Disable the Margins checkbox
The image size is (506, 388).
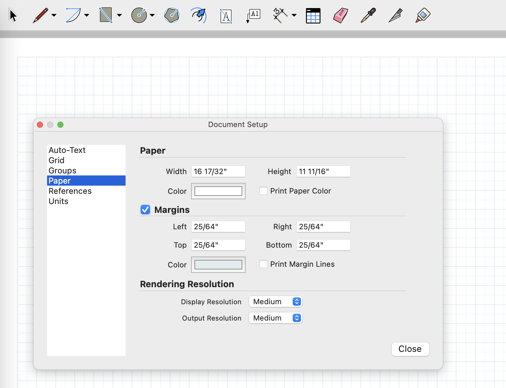145,209
